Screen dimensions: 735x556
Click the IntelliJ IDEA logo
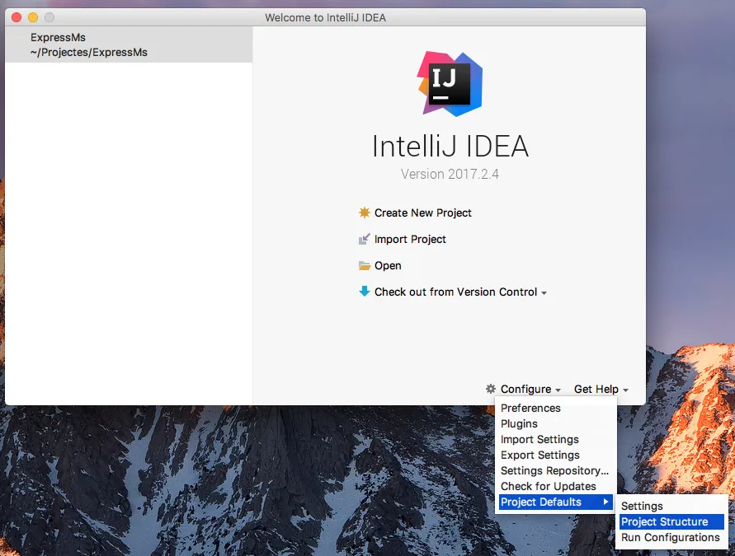[450, 82]
